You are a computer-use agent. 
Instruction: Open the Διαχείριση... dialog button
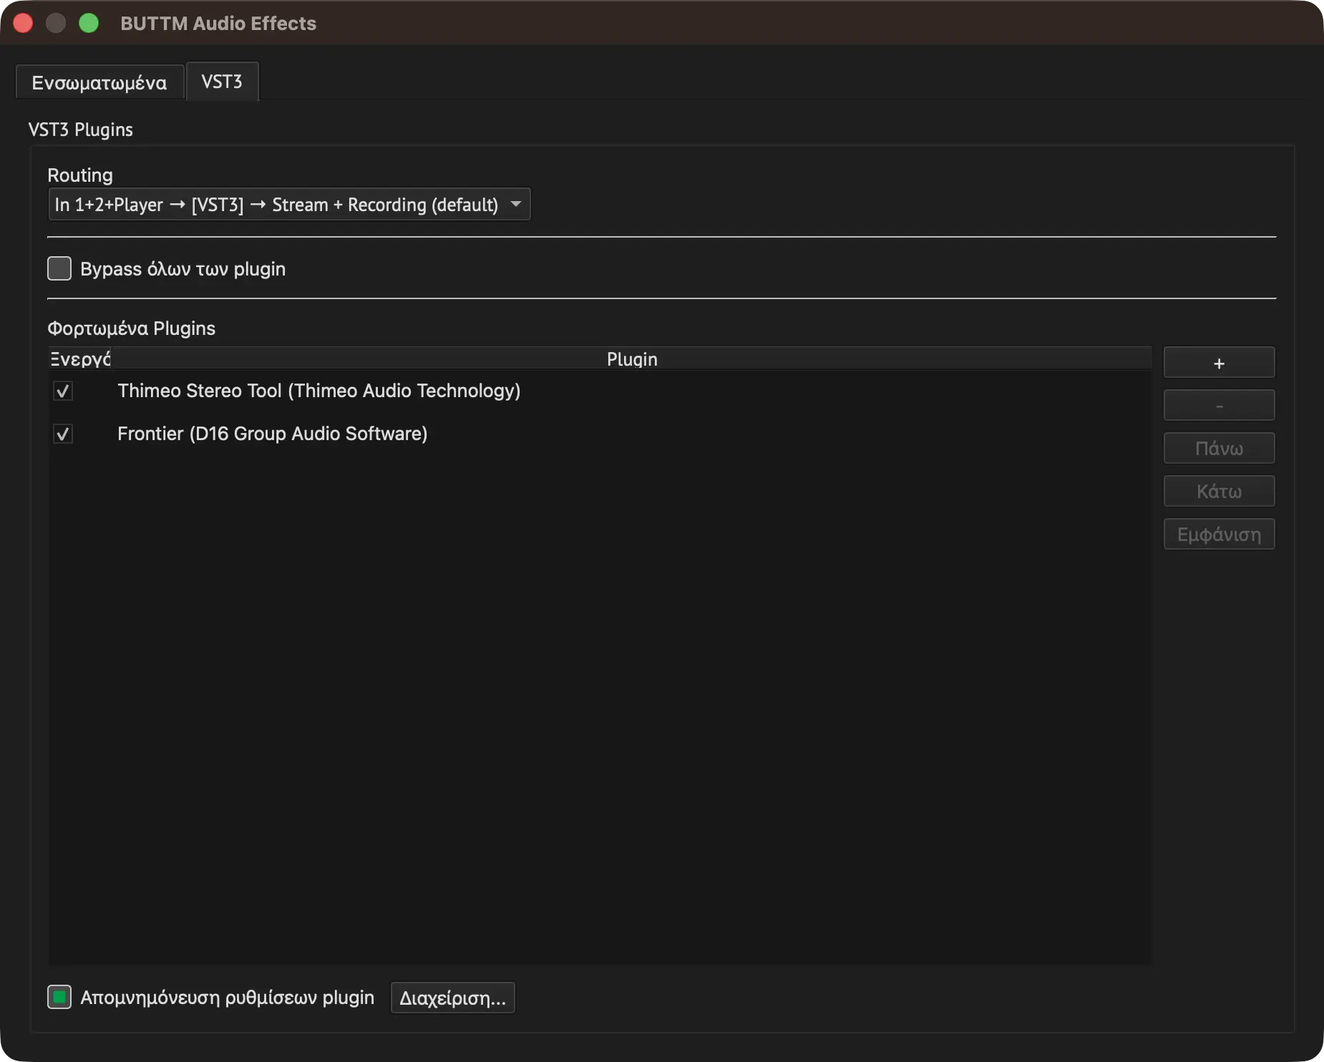click(452, 998)
